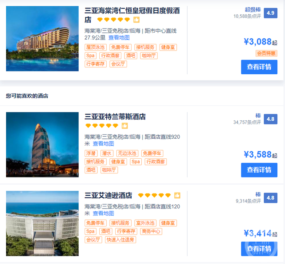Open the 三亚艾迪逊酒店 building photo
The image size is (285, 264).
coord(42,223)
